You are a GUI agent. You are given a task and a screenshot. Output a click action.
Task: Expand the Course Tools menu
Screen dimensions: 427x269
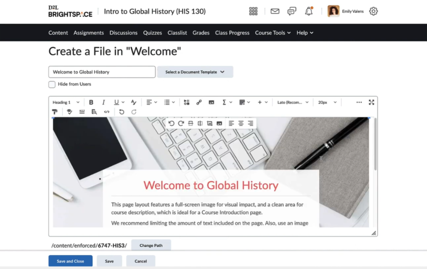pos(273,33)
